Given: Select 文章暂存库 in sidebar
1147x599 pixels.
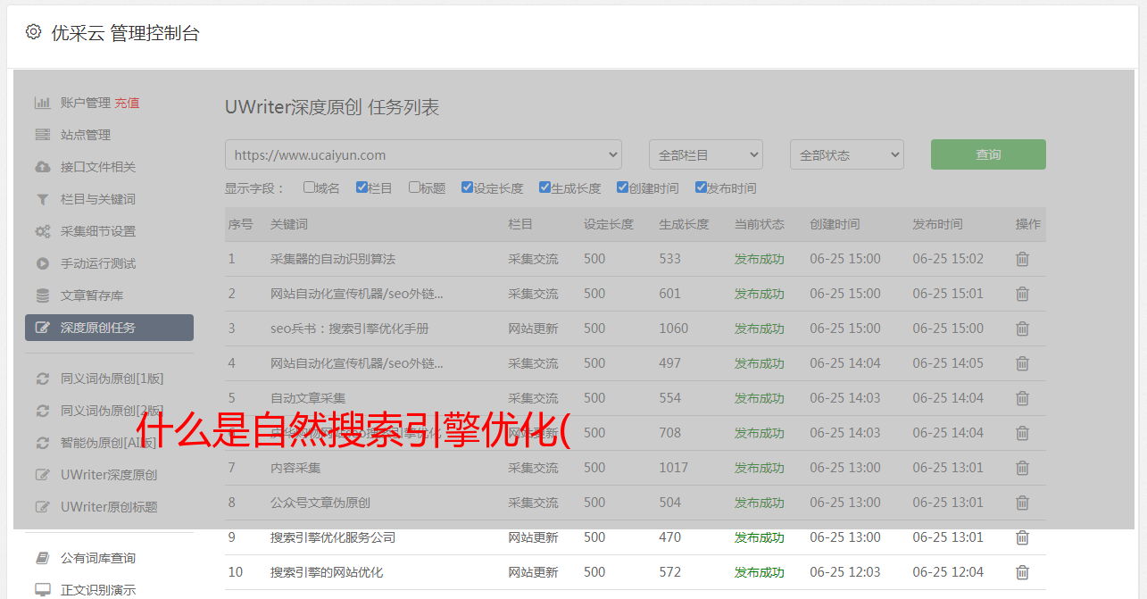Looking at the screenshot, I should [x=92, y=295].
